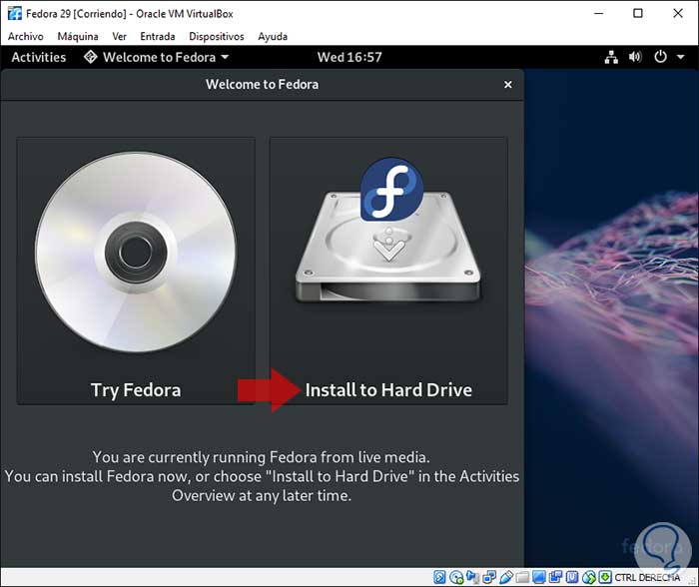Viewport: 699px width, 587px height.
Task: Click the power icon in GNOME top bar
Action: [x=659, y=58]
